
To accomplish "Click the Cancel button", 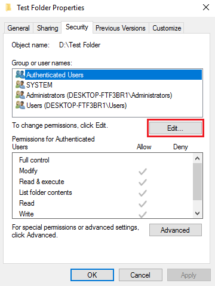I will [x=140, y=275].
